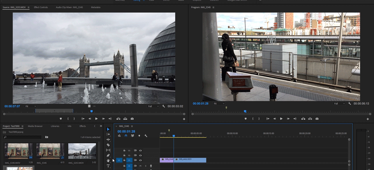Viewport: 374px width, 170px height.
Task: Toggle Snap magnet in timeline
Action: (126, 136)
